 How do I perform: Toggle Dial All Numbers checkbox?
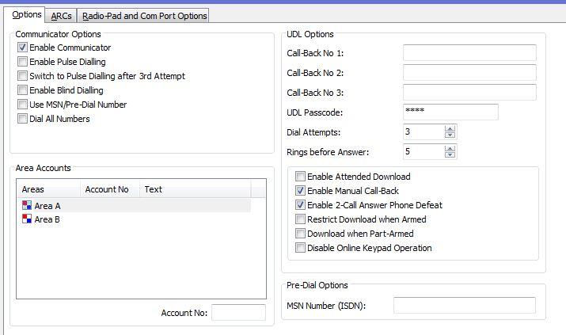tap(23, 119)
